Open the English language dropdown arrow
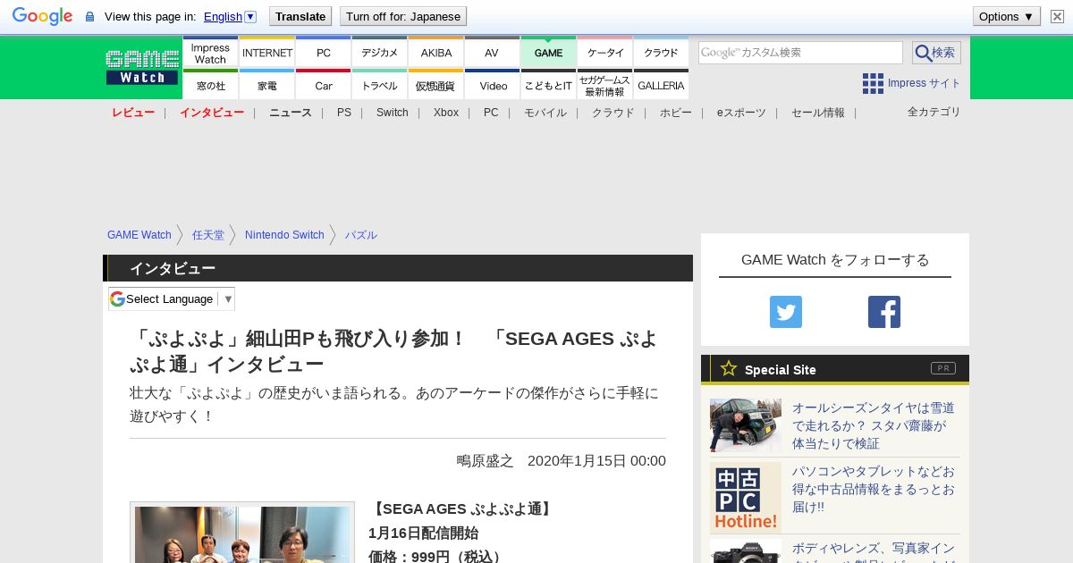1073x563 pixels. [x=250, y=16]
